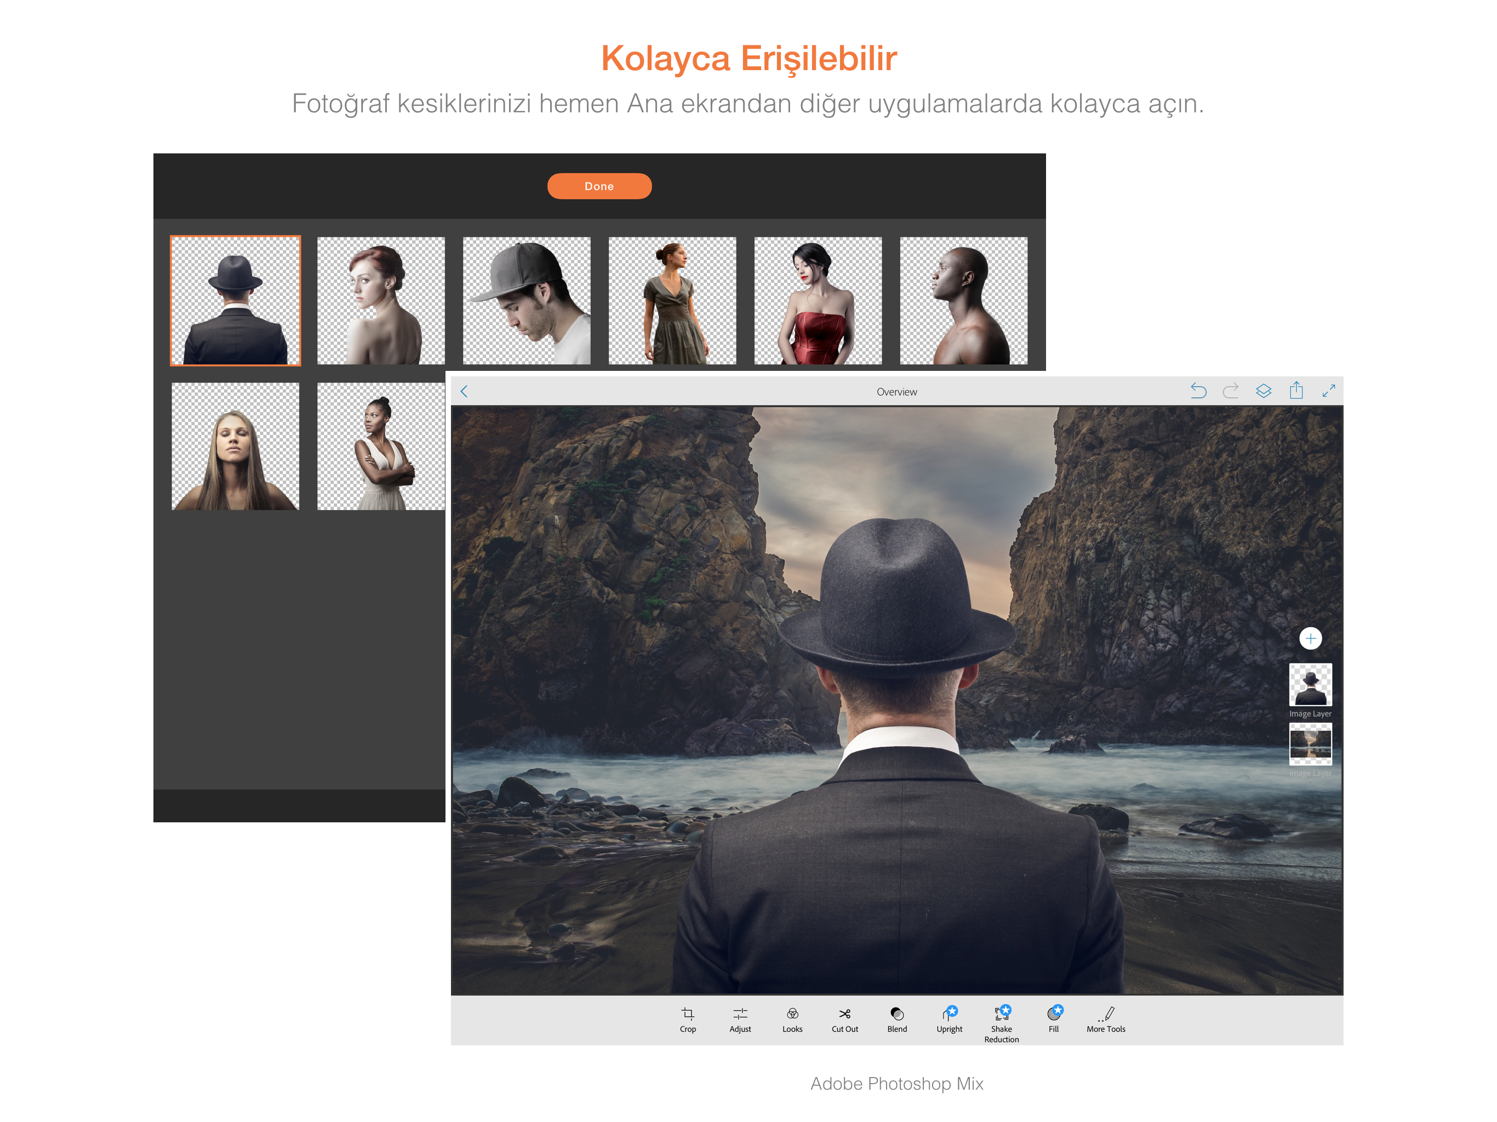Screen dimensions: 1497x1122
Task: Click the redo arrow icon
Action: pyautogui.click(x=1230, y=391)
